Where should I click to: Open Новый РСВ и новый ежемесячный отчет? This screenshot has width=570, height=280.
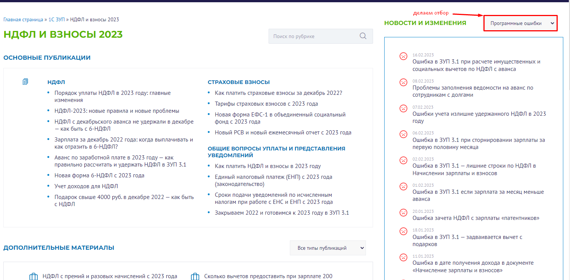(x=283, y=133)
